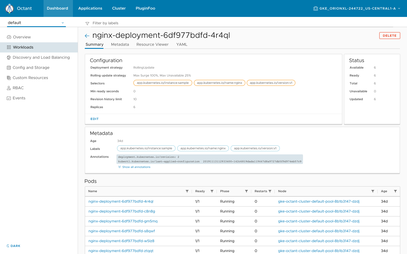This screenshot has height=254, width=407.
Task: Select Custom Resources in sidebar
Action: (31, 78)
